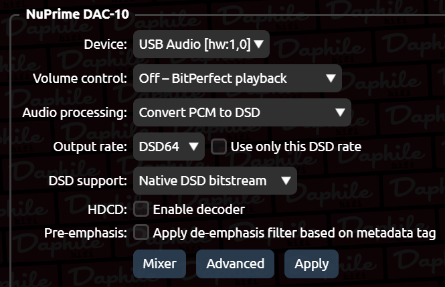Click the NuPrime DAC-10 section heading
445x287 pixels.
[77, 13]
